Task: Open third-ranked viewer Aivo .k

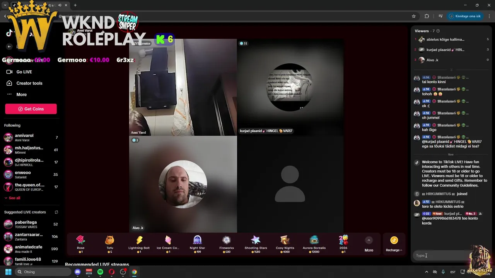Action: (452, 60)
